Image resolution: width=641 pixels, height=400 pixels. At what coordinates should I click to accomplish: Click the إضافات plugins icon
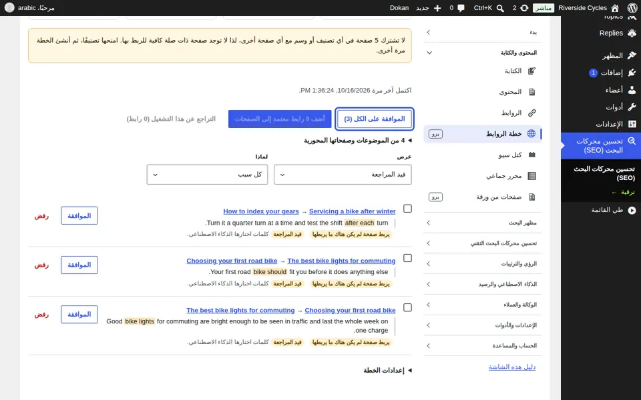pos(632,73)
